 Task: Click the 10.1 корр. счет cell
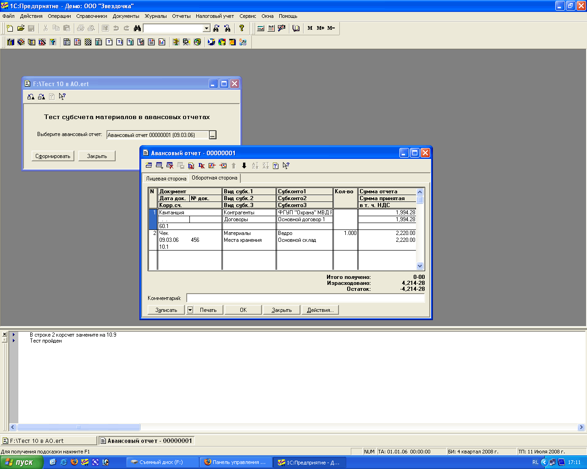pos(190,247)
